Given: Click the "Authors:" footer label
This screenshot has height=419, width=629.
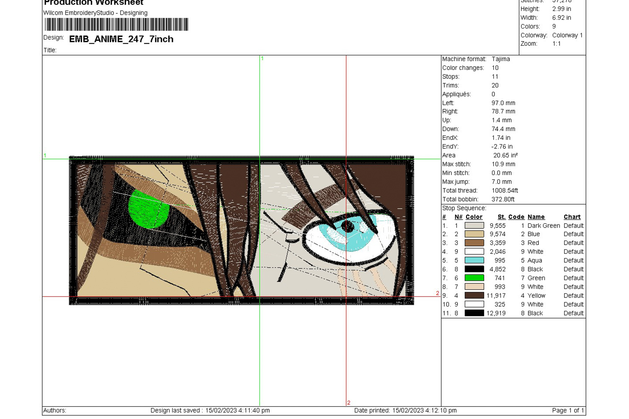Looking at the screenshot, I should coord(55,411).
